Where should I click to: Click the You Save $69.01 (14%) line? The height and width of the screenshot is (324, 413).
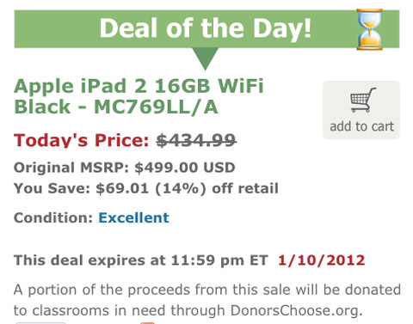point(146,188)
